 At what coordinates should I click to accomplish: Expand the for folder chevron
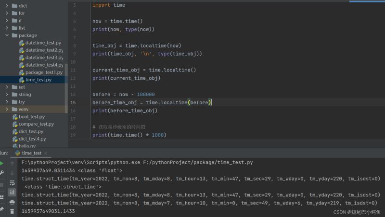pos(7,13)
